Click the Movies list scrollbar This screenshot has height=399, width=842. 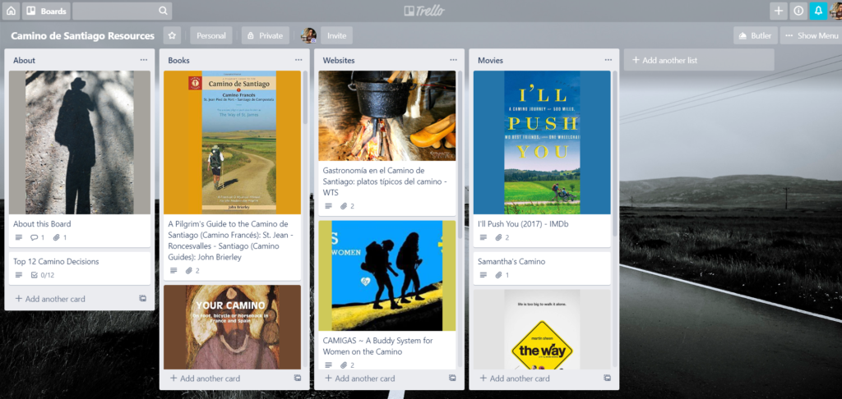point(615,153)
